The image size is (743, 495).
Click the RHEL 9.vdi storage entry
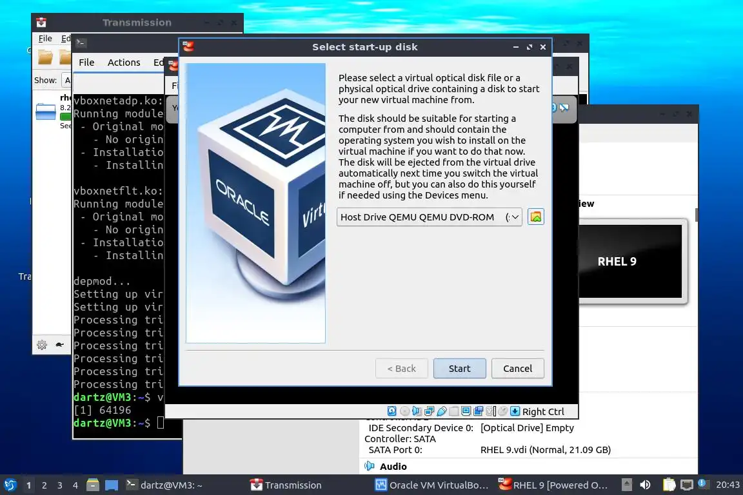pyautogui.click(x=546, y=450)
